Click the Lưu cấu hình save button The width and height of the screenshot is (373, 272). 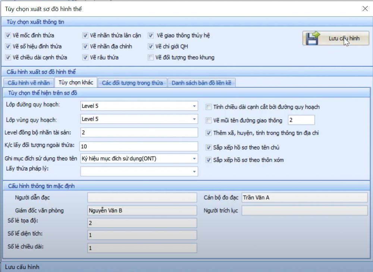[336, 38]
